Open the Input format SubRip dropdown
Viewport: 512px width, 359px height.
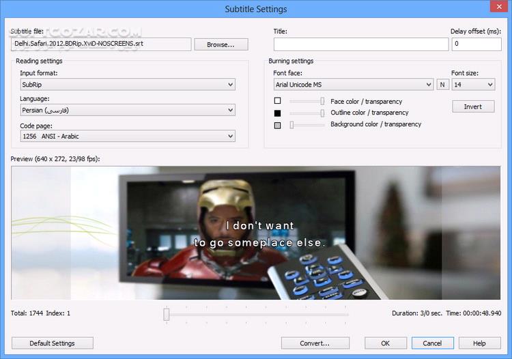tap(128, 85)
